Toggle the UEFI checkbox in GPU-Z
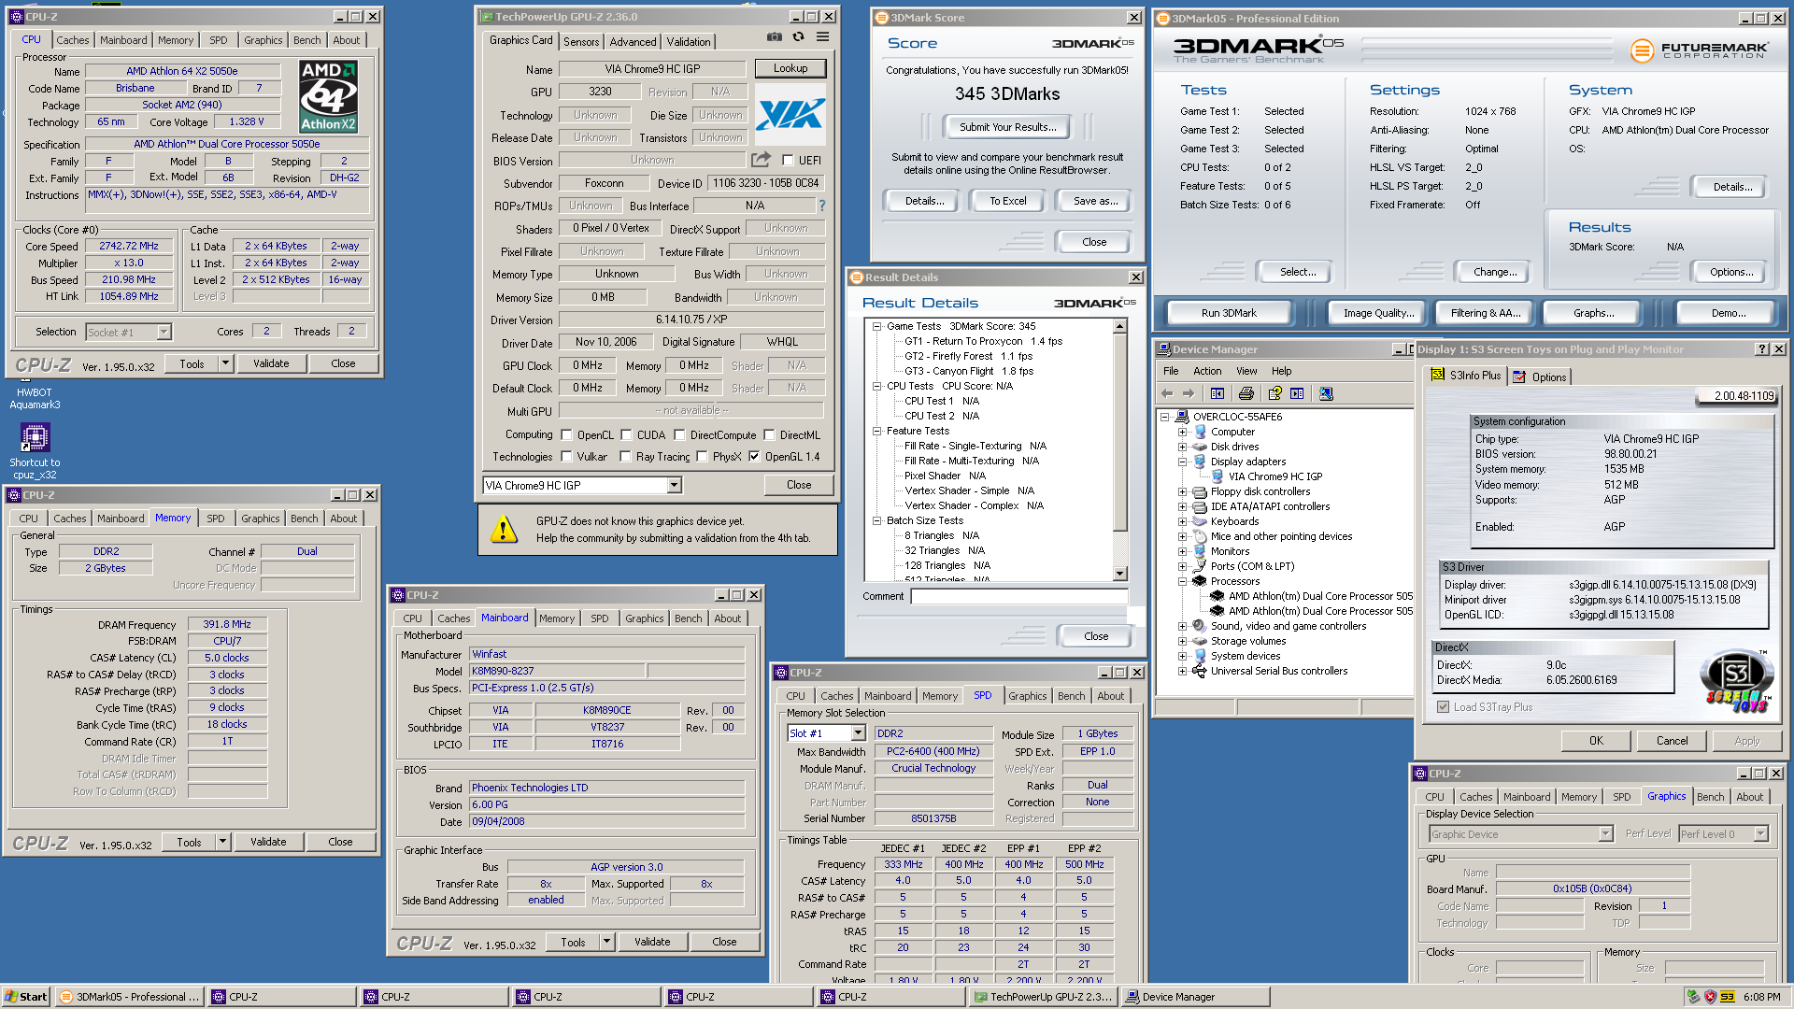 [788, 161]
